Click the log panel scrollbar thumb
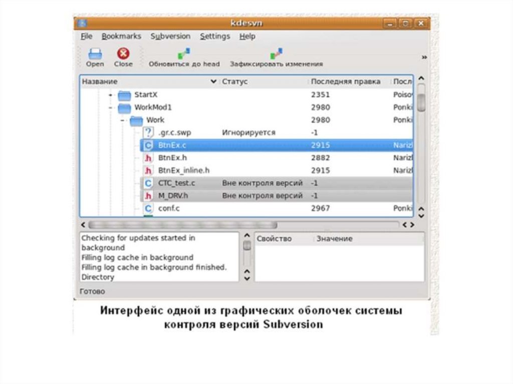Image resolution: width=513 pixels, height=384 pixels. click(x=247, y=245)
